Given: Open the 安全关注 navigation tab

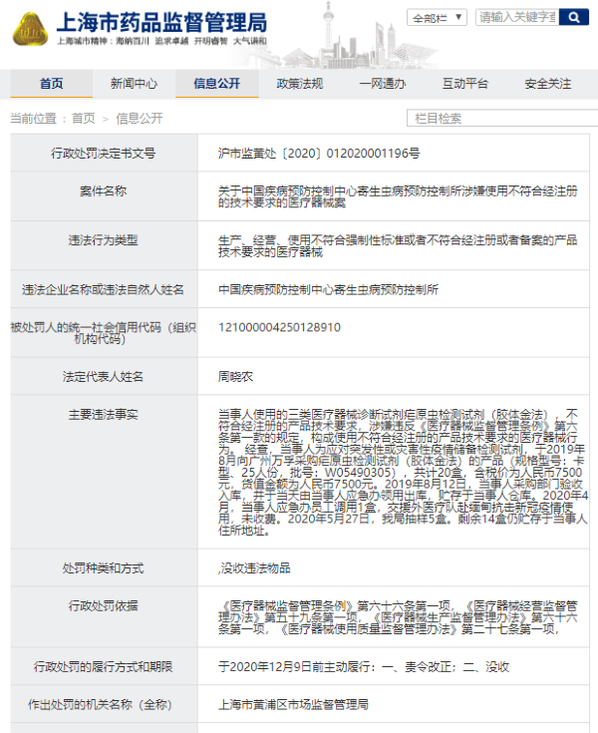Looking at the screenshot, I should [547, 84].
